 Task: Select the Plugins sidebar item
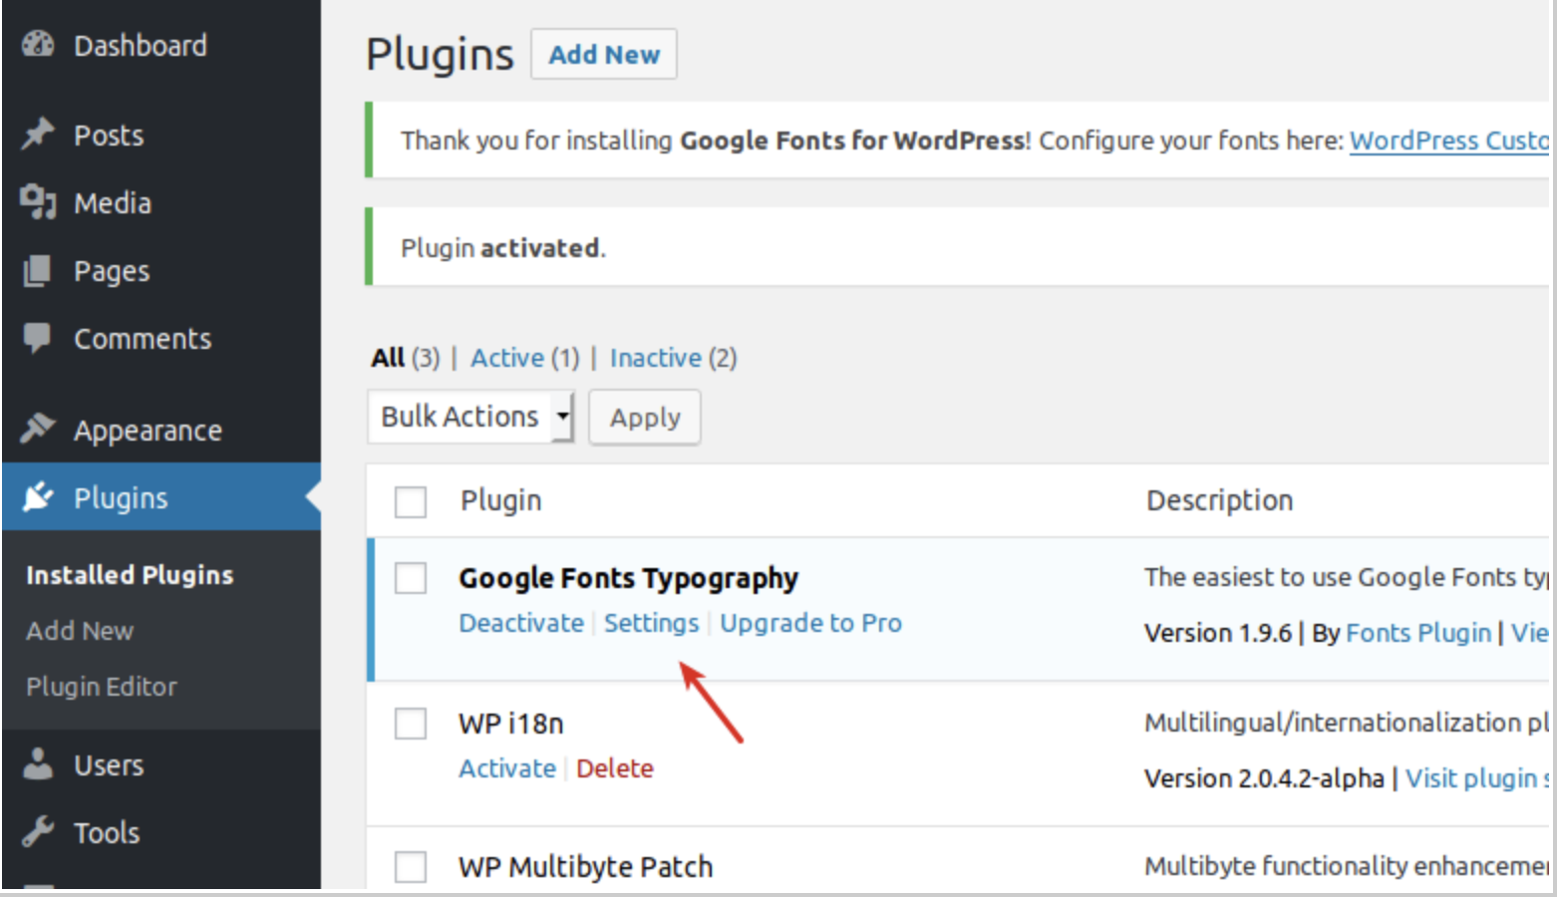click(x=161, y=496)
